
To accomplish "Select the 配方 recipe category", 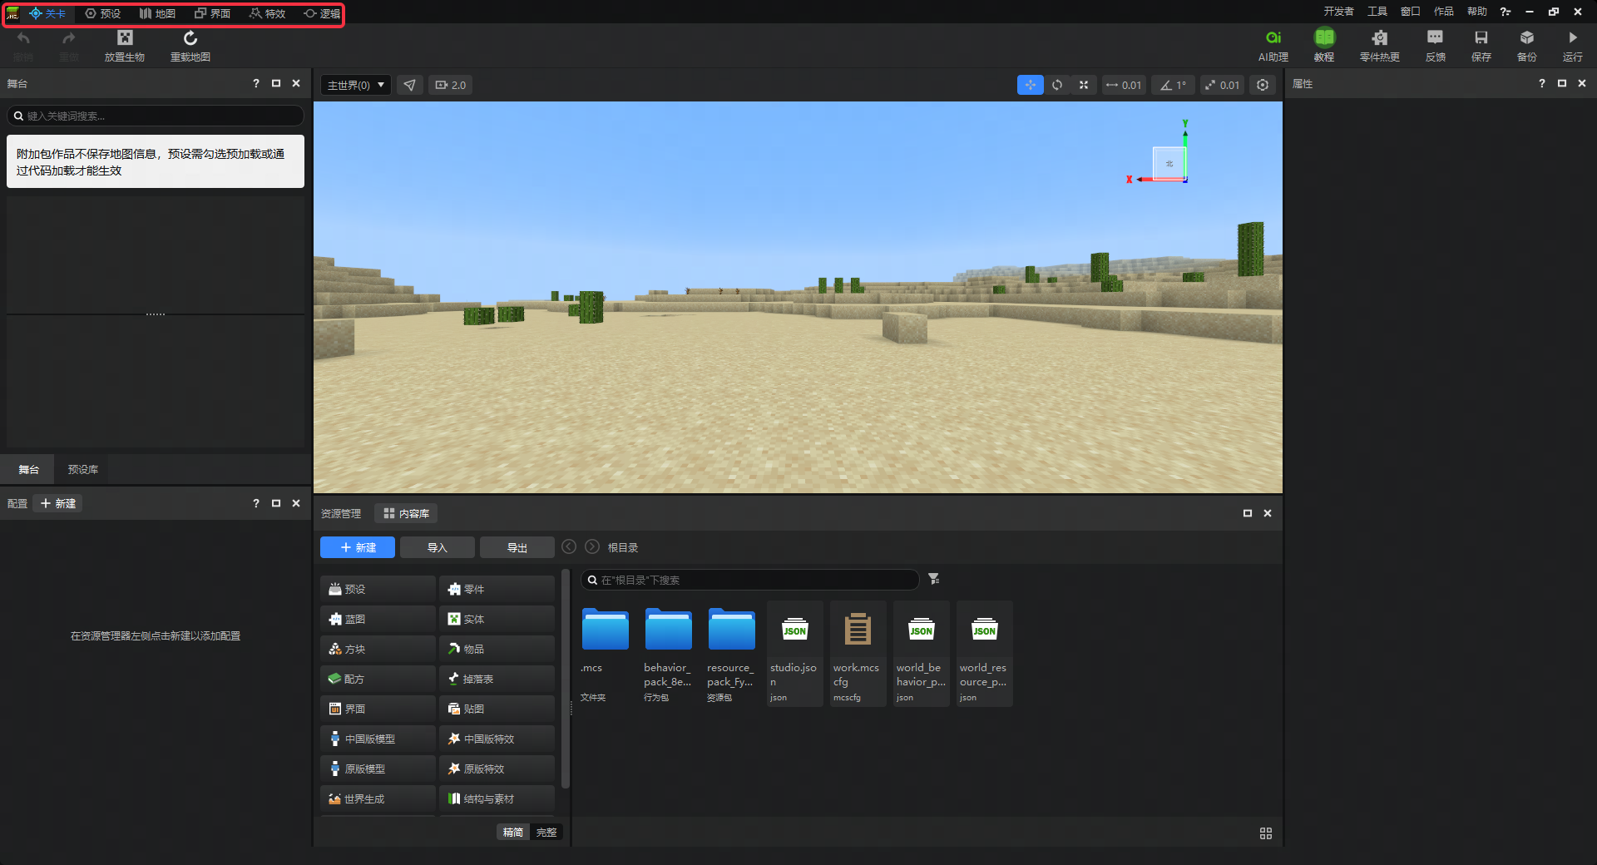I will point(378,679).
